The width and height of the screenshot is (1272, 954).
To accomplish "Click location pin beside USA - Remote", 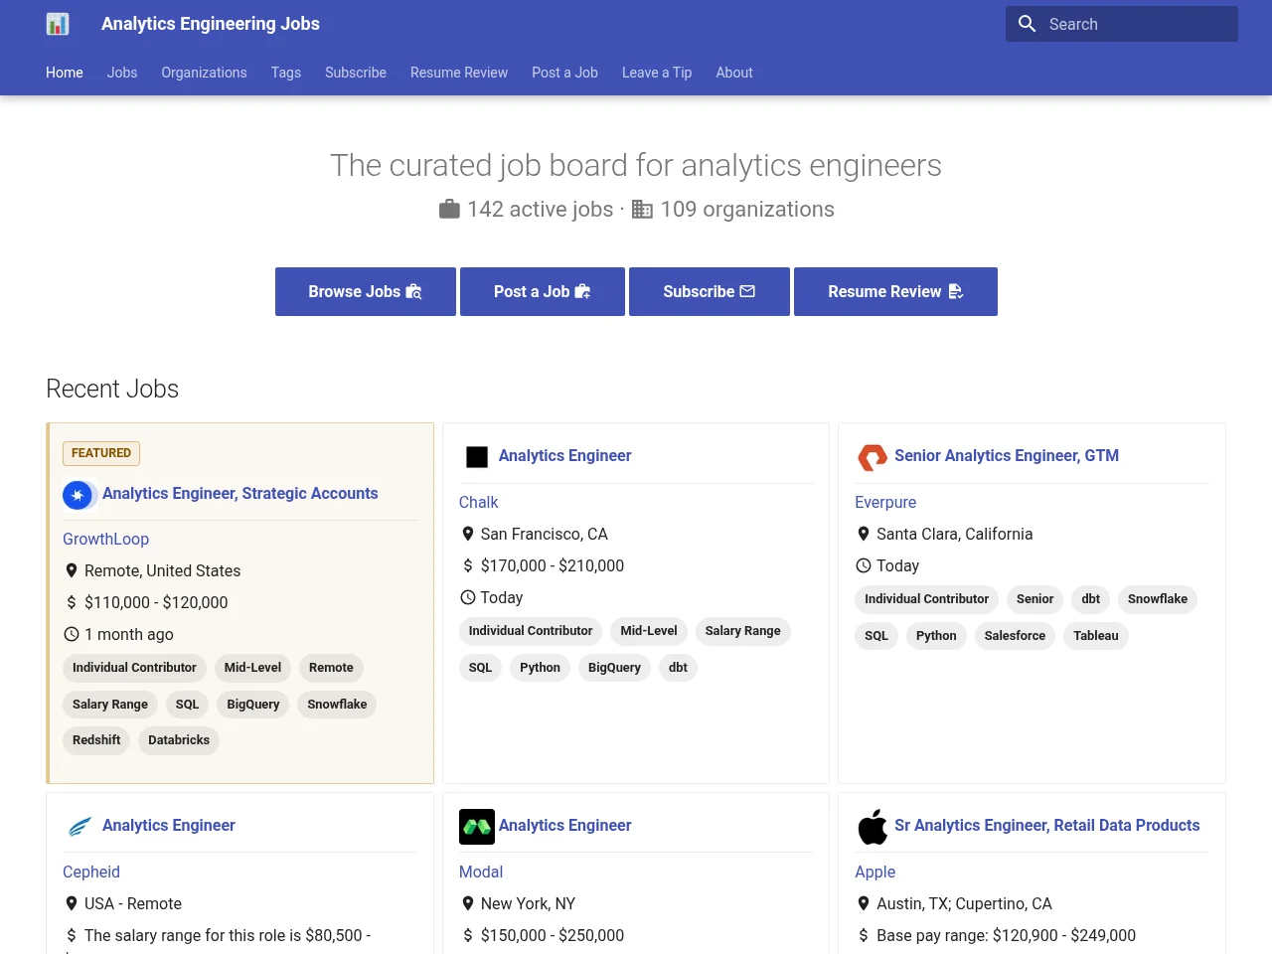I will coord(72,903).
